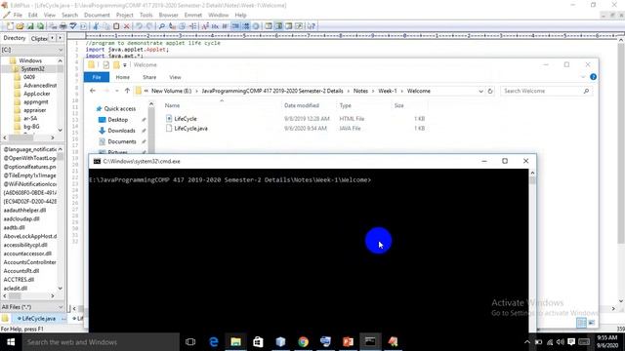Click the cmd.exe window vertical scrollbar
The width and height of the screenshot is (625, 351).
(532, 251)
